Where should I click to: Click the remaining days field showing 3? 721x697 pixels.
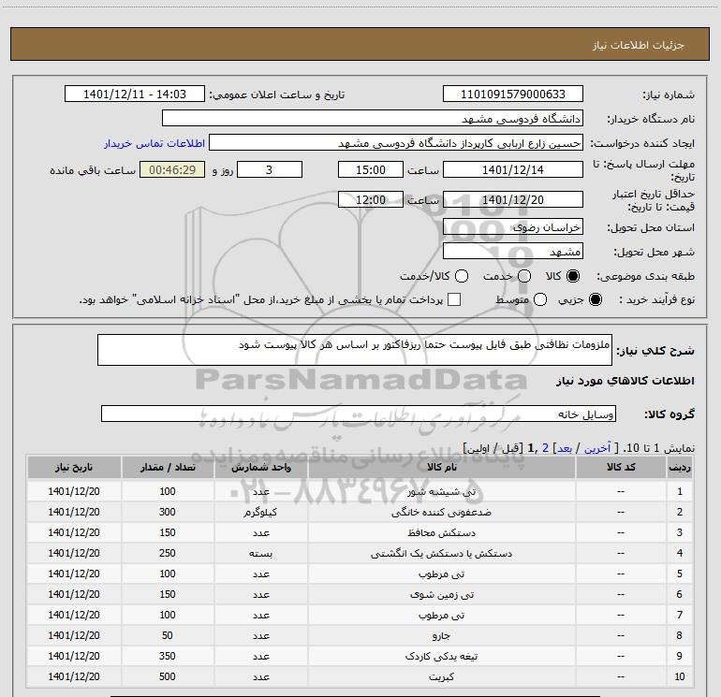pos(270,169)
